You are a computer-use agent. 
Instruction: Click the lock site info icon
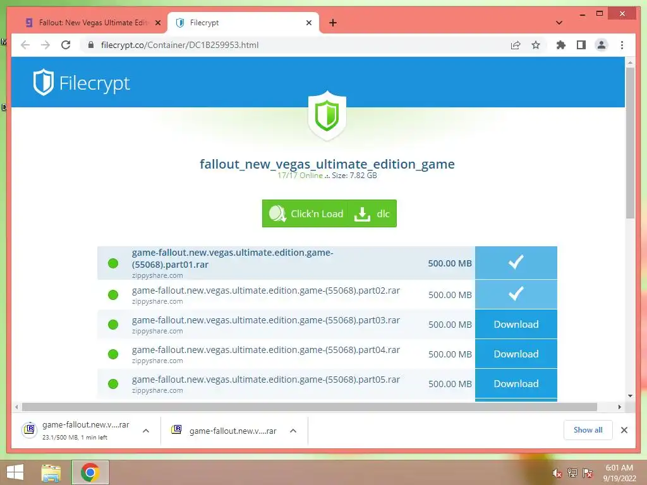tap(91, 45)
